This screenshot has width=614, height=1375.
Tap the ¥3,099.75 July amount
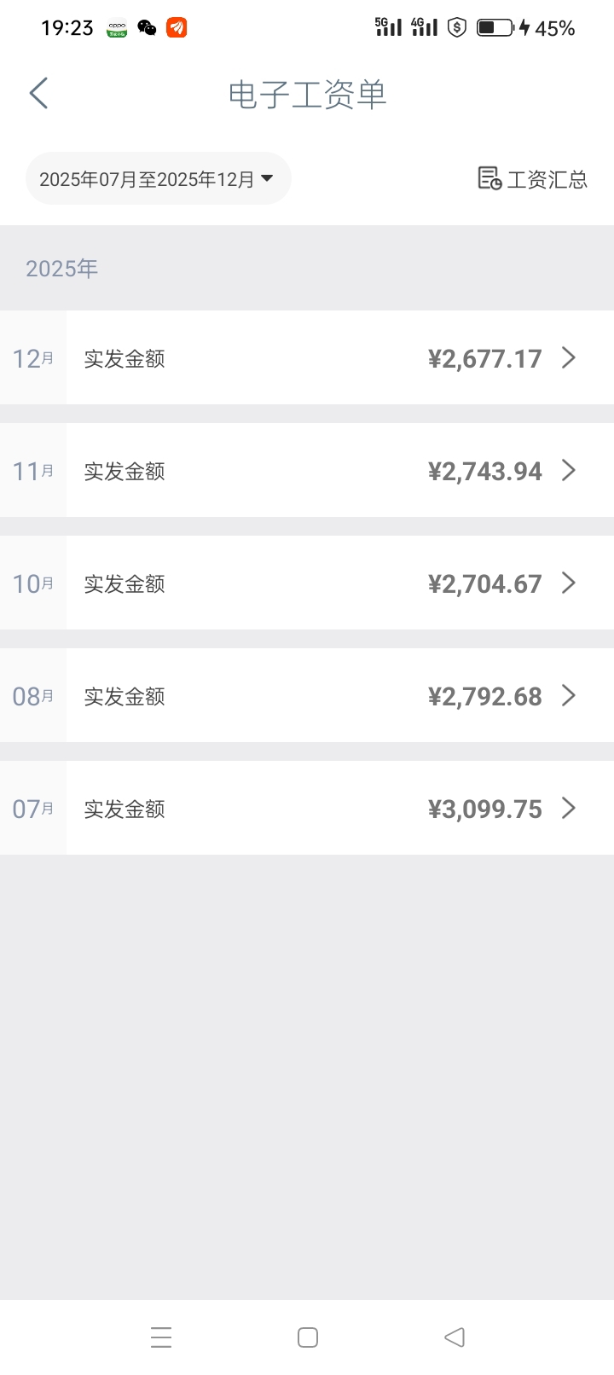484,809
